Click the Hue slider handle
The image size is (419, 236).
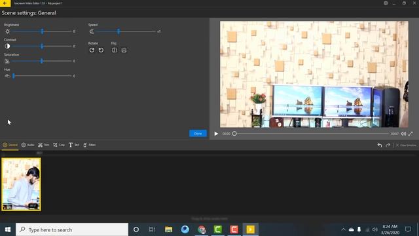coord(13,76)
